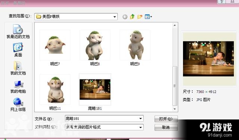This screenshot has width=239, height=140.
Task: Select the 胡巴11 image thumbnail
Action: pos(55,90)
